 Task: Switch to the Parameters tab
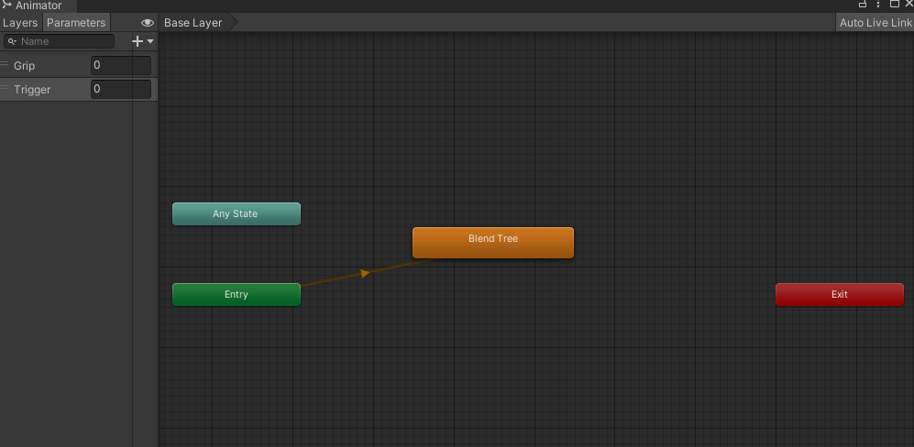point(76,23)
